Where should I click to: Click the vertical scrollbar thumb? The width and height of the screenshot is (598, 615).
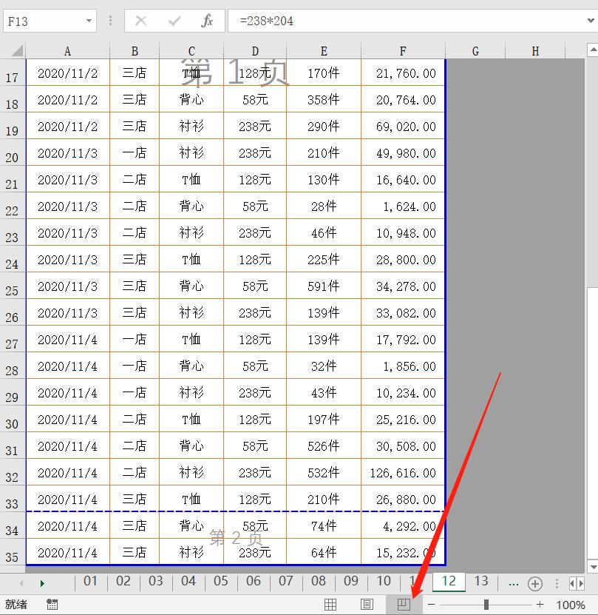coord(593,423)
